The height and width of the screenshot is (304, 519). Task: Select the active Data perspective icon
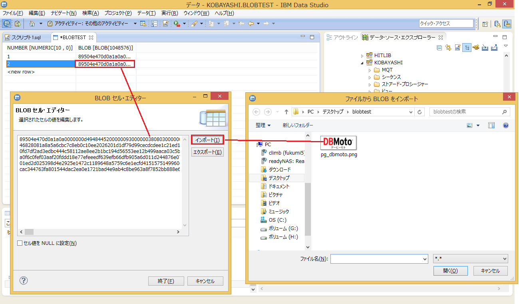(507, 24)
